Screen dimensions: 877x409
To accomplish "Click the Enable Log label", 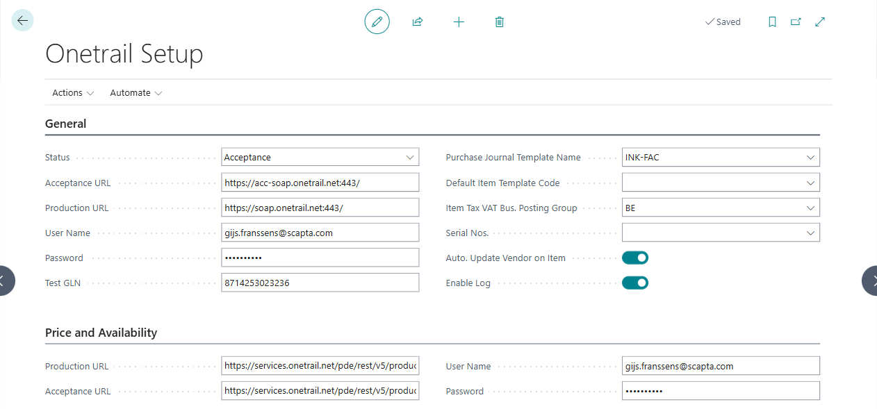I will pyautogui.click(x=469, y=283).
